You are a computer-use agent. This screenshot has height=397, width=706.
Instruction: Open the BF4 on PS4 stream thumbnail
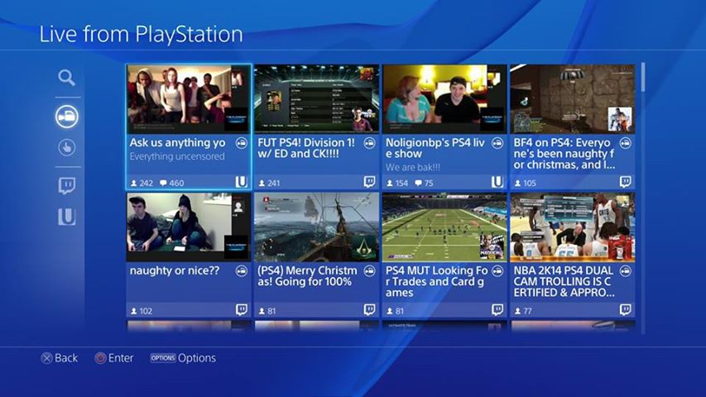(572, 99)
